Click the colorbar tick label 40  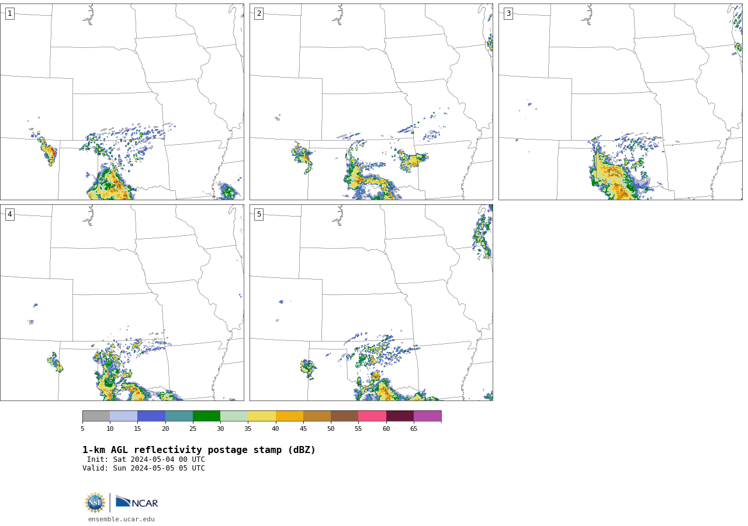(276, 429)
